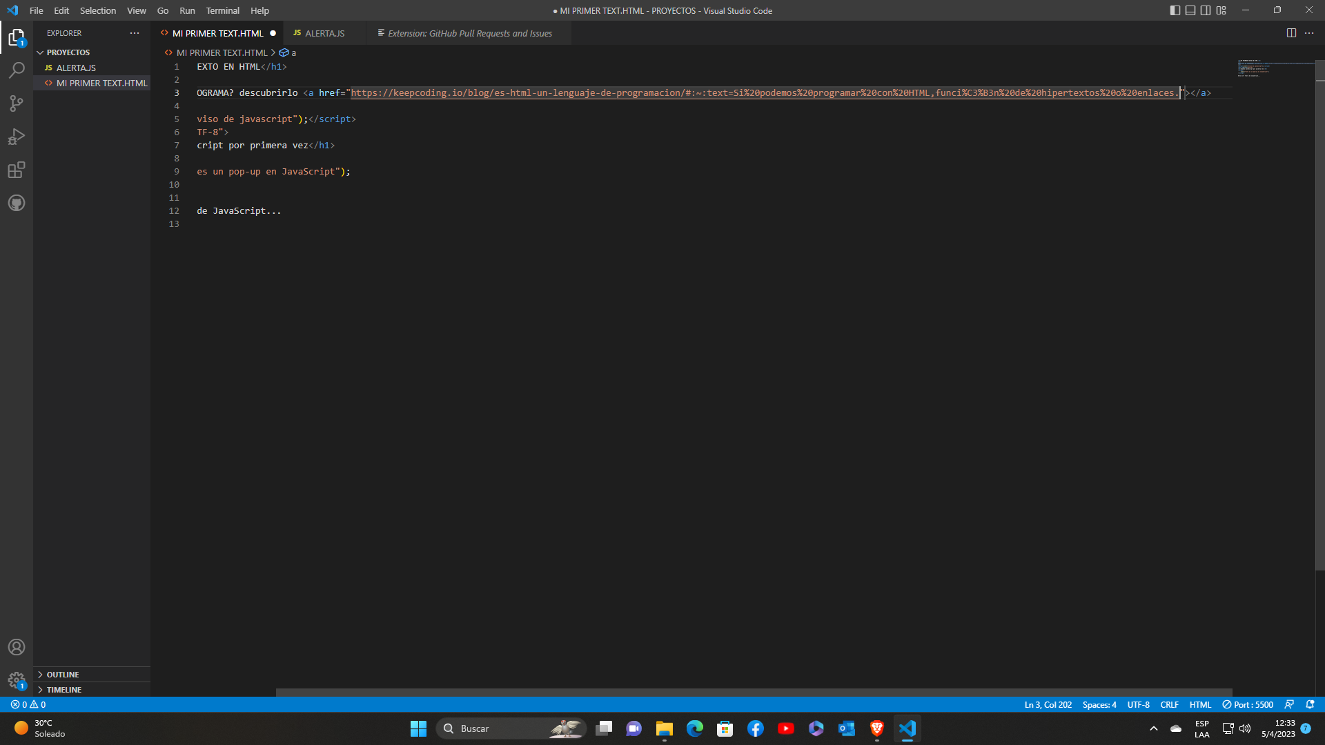
Task: Open volume control in system tray
Action: click(x=1245, y=728)
